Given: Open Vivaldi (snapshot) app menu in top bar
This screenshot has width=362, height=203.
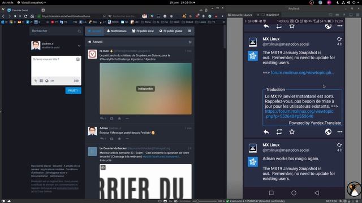Looking at the screenshot, I should [32, 2].
